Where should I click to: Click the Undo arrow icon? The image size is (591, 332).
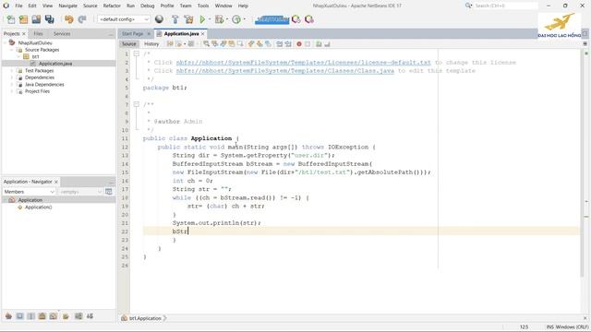(x=69, y=19)
